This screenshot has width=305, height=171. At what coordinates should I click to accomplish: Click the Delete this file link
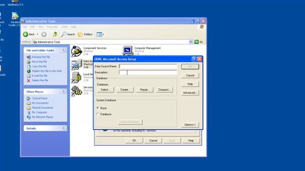40,80
